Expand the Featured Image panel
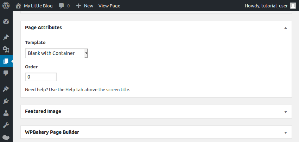 286,112
